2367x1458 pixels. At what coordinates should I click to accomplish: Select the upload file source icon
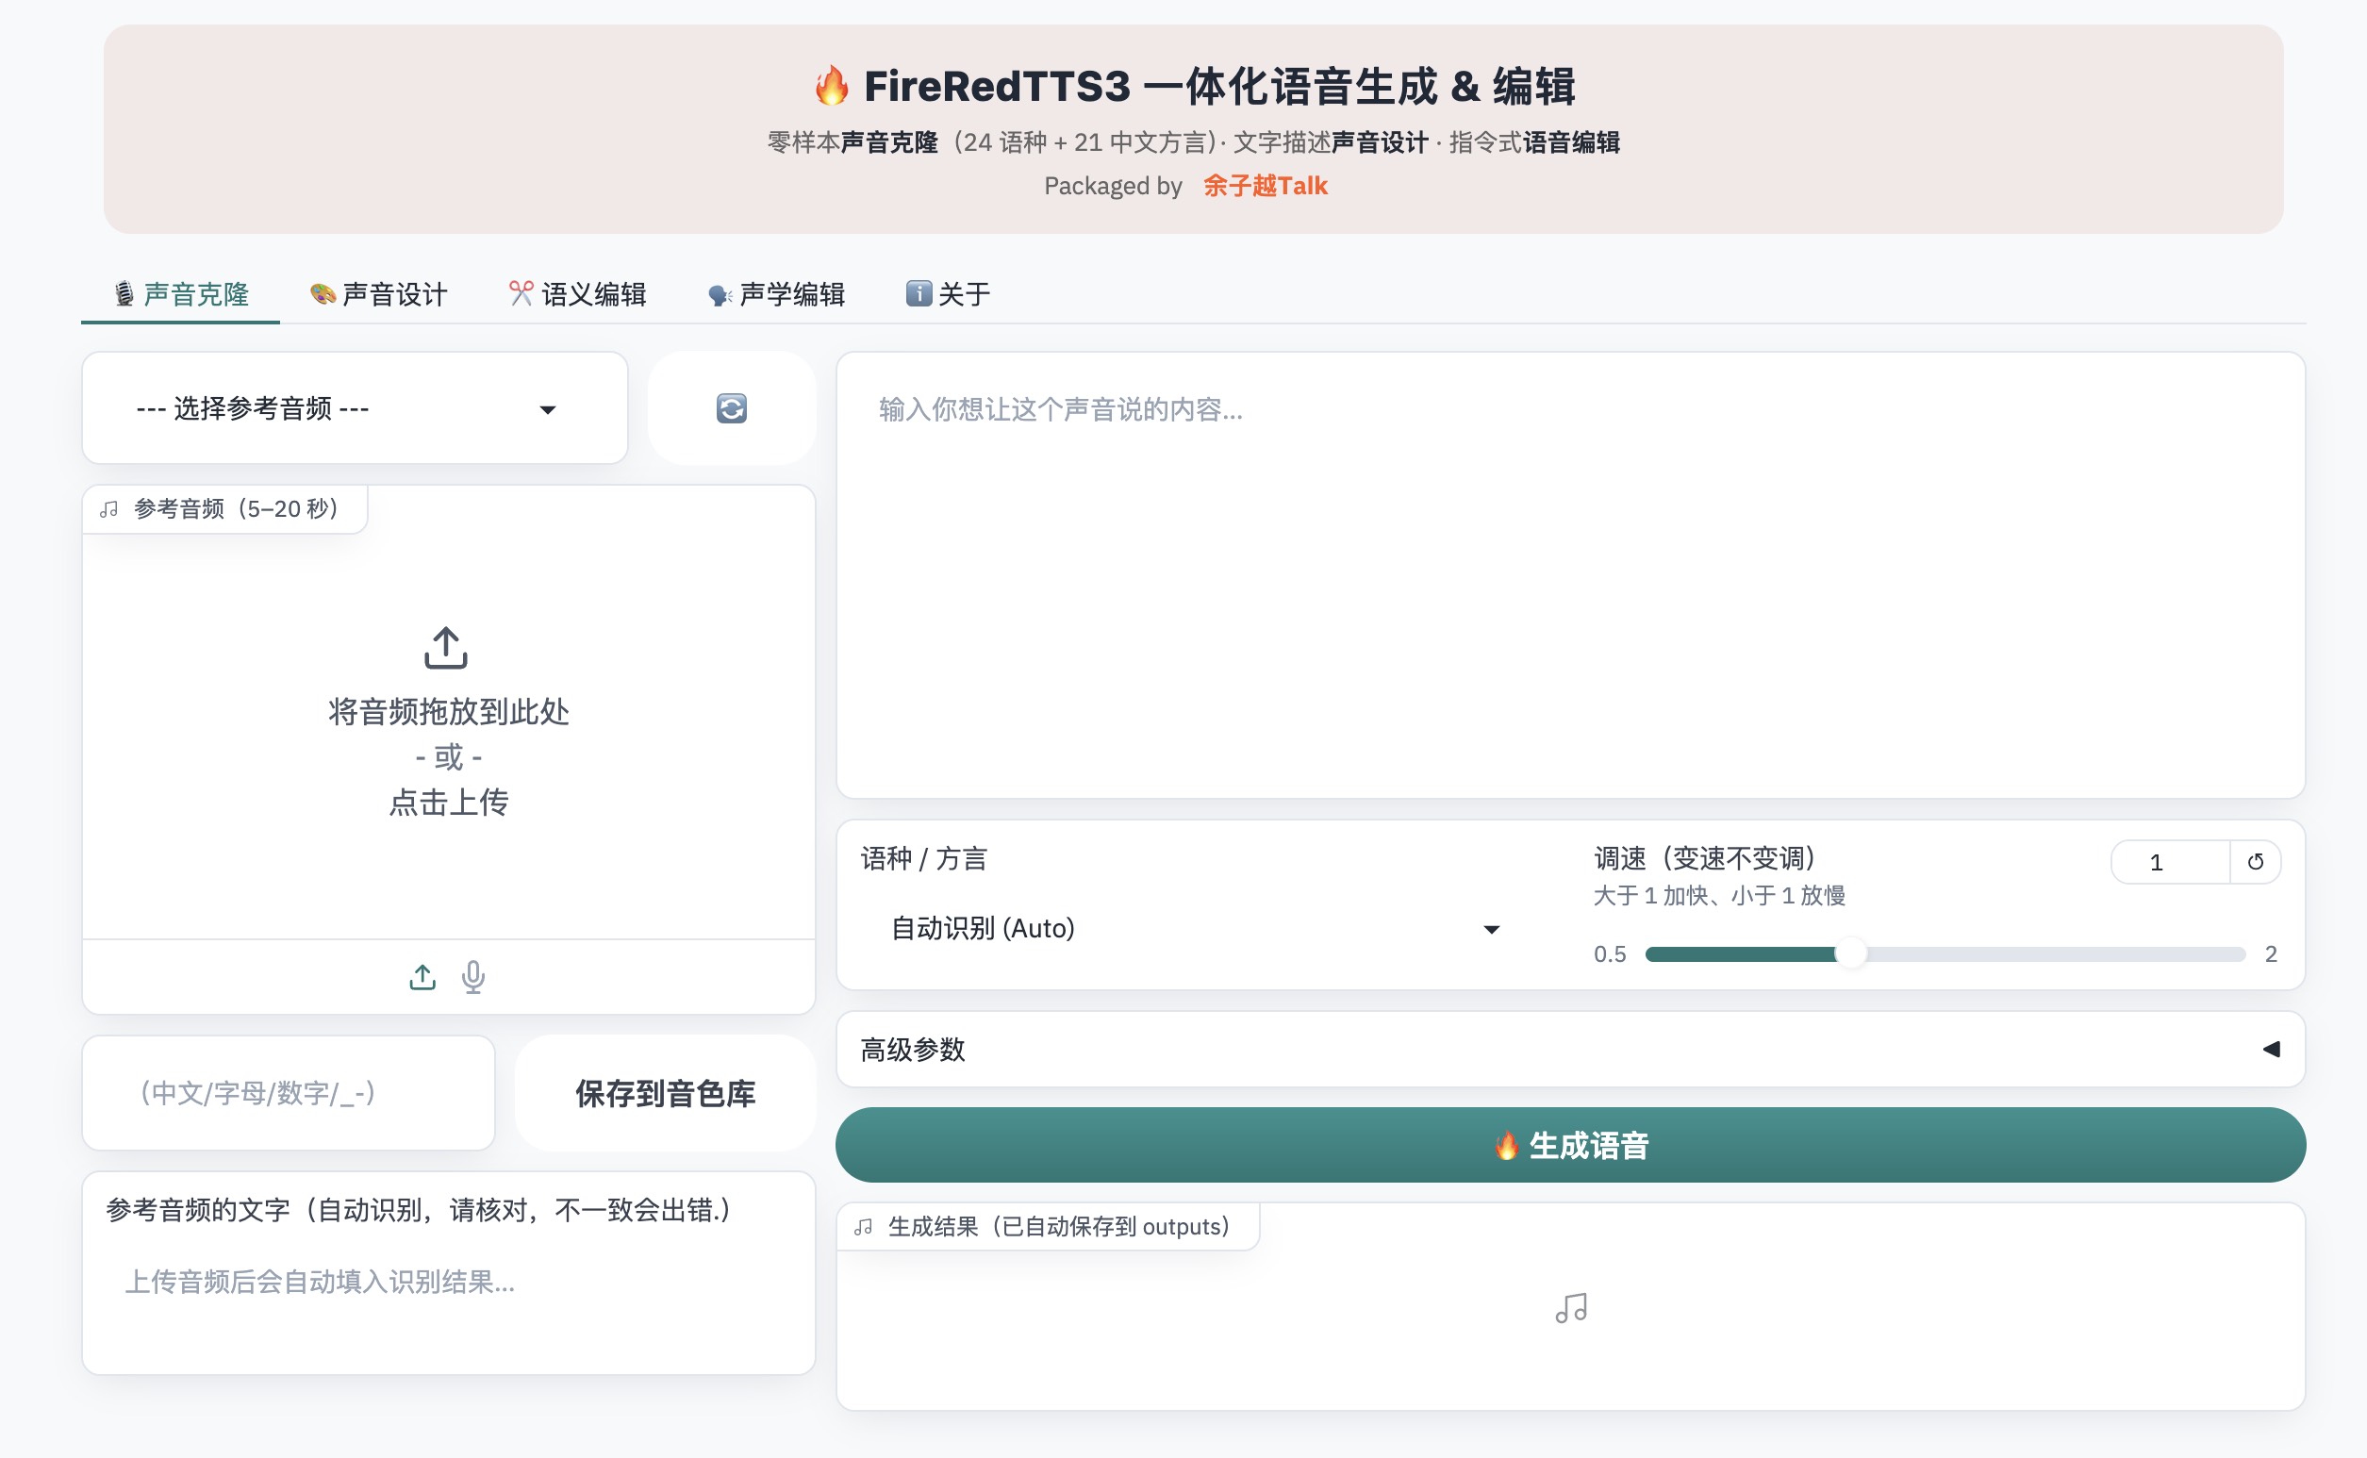(422, 977)
